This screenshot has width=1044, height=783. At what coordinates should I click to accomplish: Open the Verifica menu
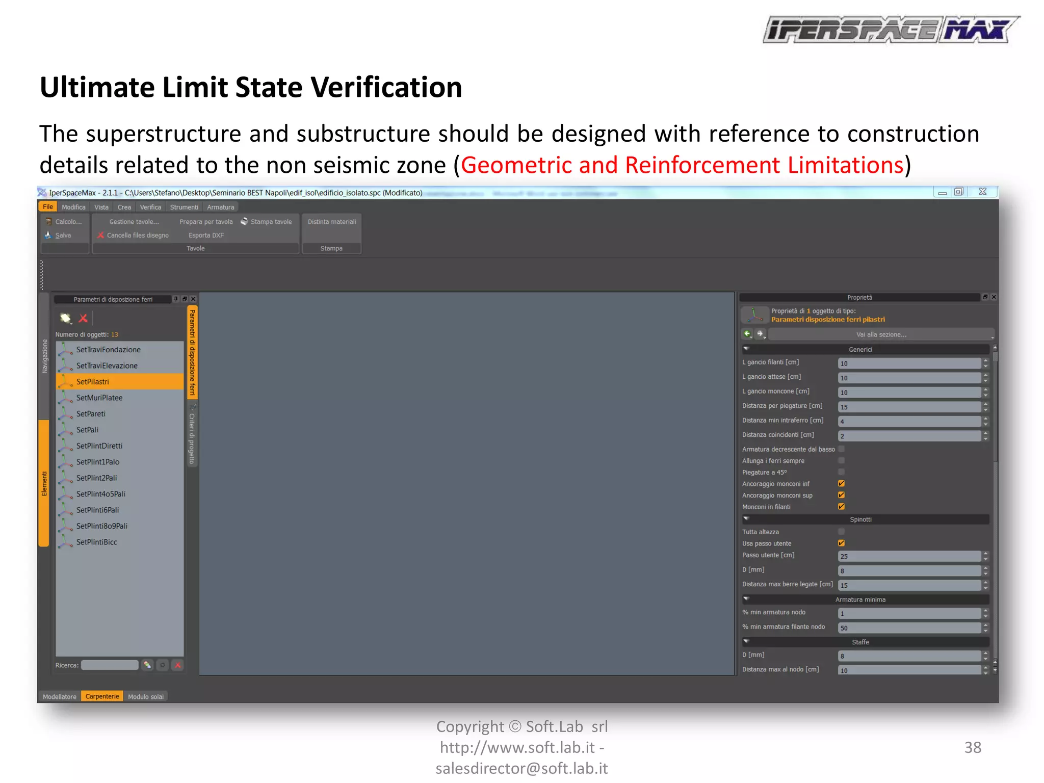(x=150, y=207)
